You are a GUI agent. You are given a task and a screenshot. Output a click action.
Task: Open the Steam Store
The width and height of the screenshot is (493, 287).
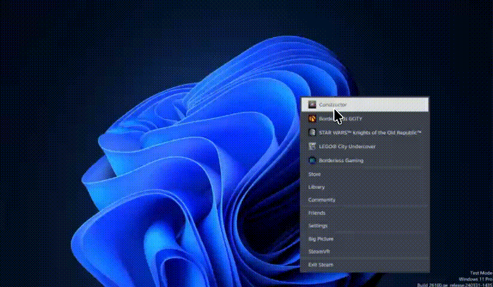[x=315, y=174]
